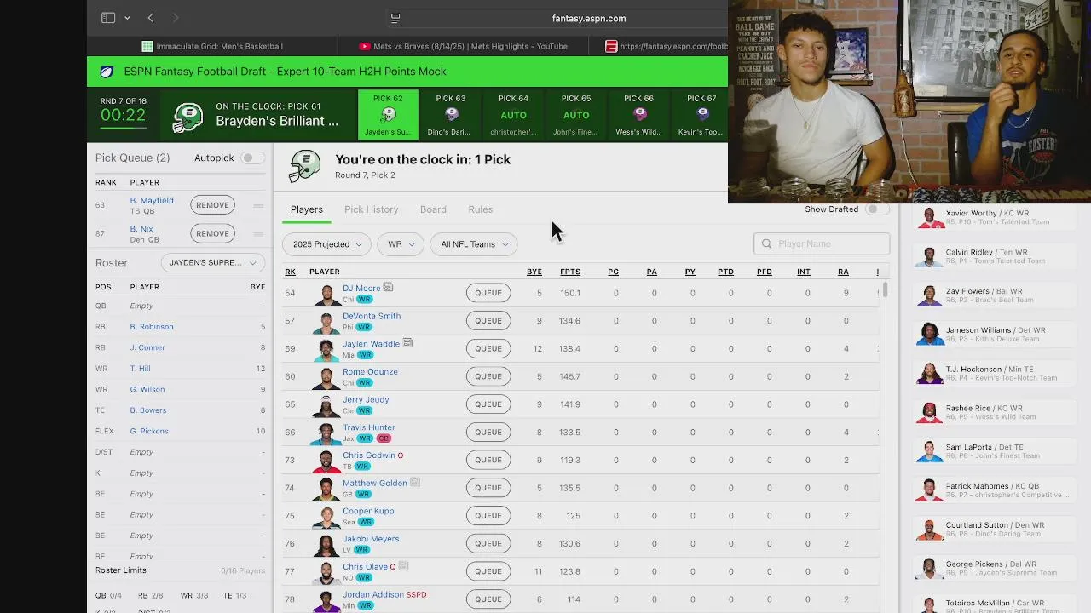This screenshot has height=613, width=1091.
Task: Remove B. Mayfield from pick queue
Action: point(212,205)
